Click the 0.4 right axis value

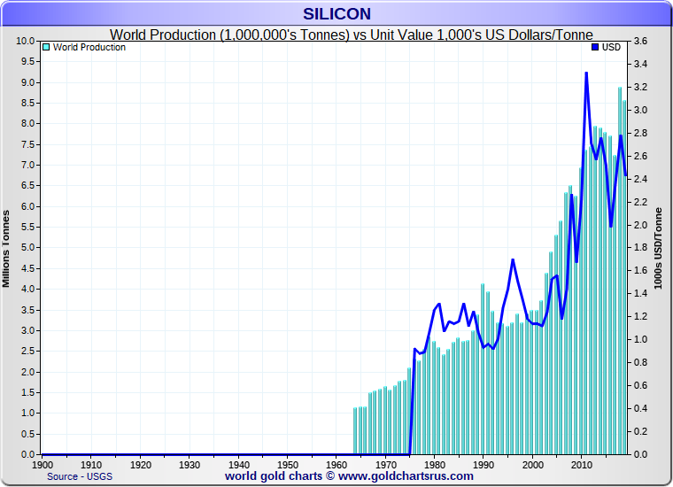(x=641, y=408)
